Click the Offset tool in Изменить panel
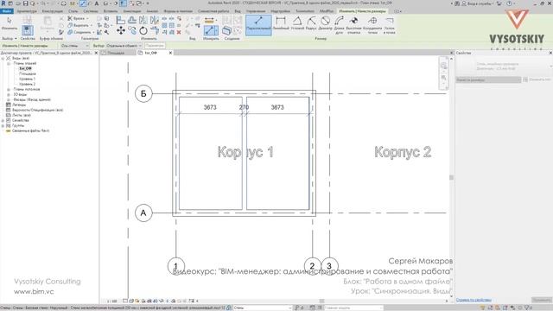553x311 pixels. (132, 20)
